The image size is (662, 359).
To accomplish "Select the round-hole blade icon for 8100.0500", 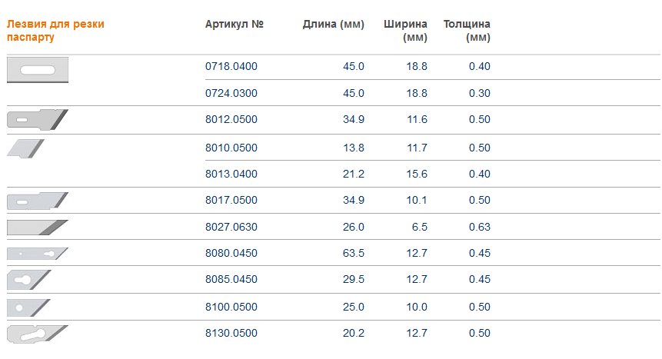I will click(28, 307).
